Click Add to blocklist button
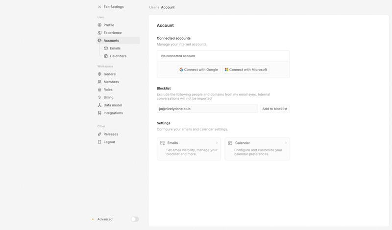This screenshot has width=392, height=230. pos(275,109)
